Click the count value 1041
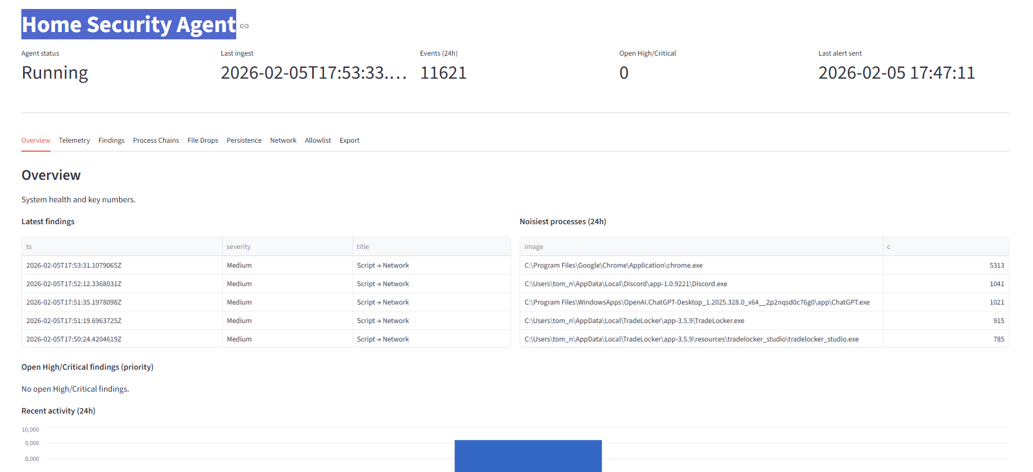 click(x=946, y=284)
